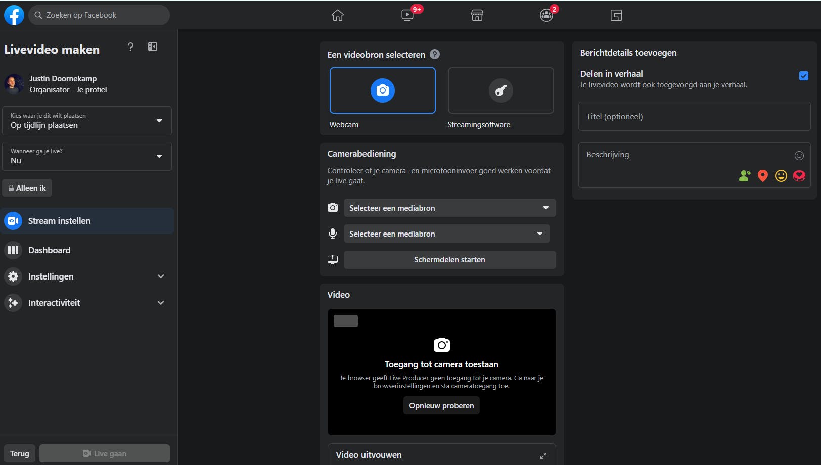Select Streamingsoftware as video source
This screenshot has width=821, height=465.
(x=501, y=90)
